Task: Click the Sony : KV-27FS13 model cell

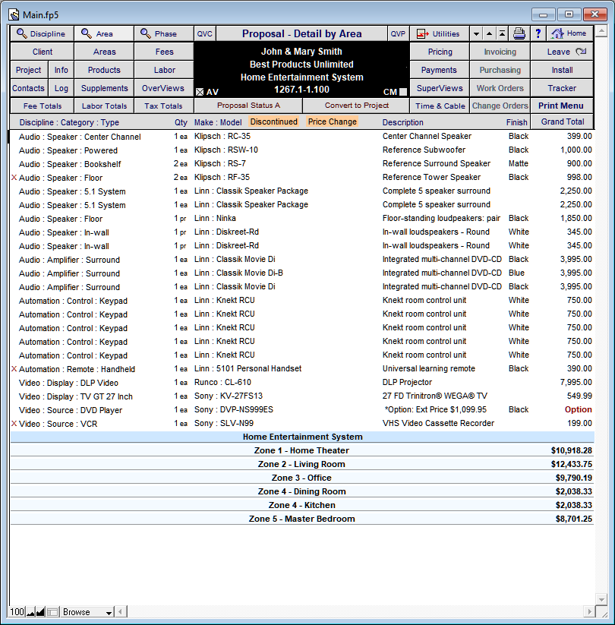Action: 229,396
